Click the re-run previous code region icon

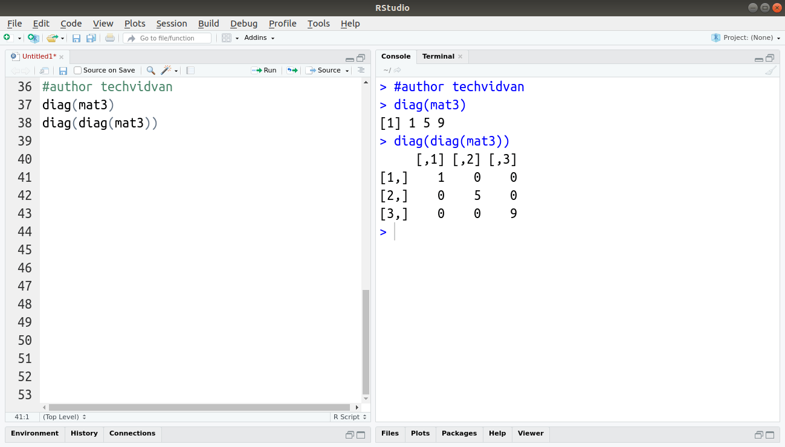[291, 70]
